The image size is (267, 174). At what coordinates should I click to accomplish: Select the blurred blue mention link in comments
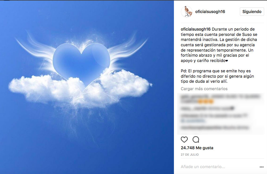[193, 121]
